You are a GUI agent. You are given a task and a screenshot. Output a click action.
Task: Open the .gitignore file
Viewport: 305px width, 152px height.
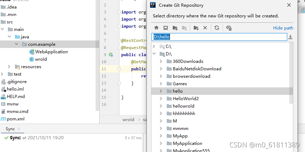pyautogui.click(x=14, y=82)
